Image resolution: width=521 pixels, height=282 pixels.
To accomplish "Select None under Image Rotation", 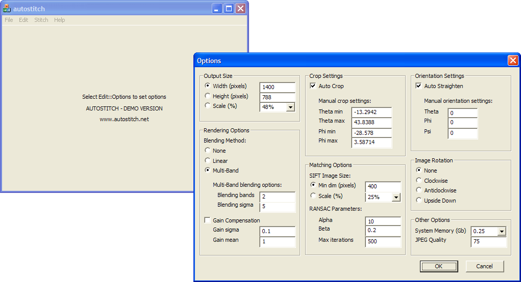I will pyautogui.click(x=418, y=170).
